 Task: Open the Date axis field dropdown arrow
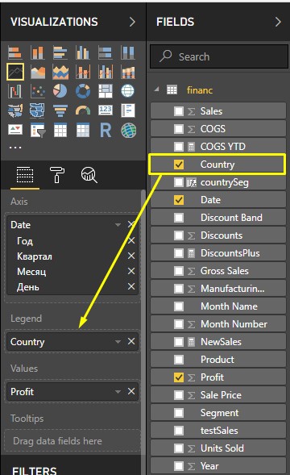[118, 225]
